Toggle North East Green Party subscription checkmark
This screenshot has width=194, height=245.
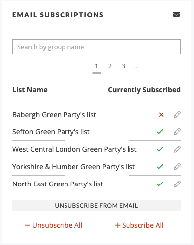[x=160, y=184]
